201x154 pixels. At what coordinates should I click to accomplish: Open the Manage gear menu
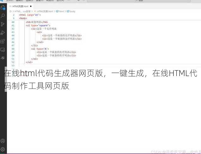tap(3, 149)
